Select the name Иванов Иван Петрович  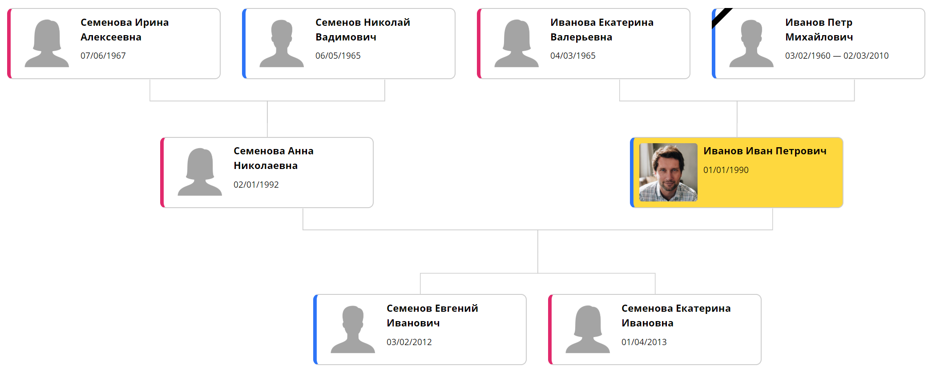tap(765, 151)
